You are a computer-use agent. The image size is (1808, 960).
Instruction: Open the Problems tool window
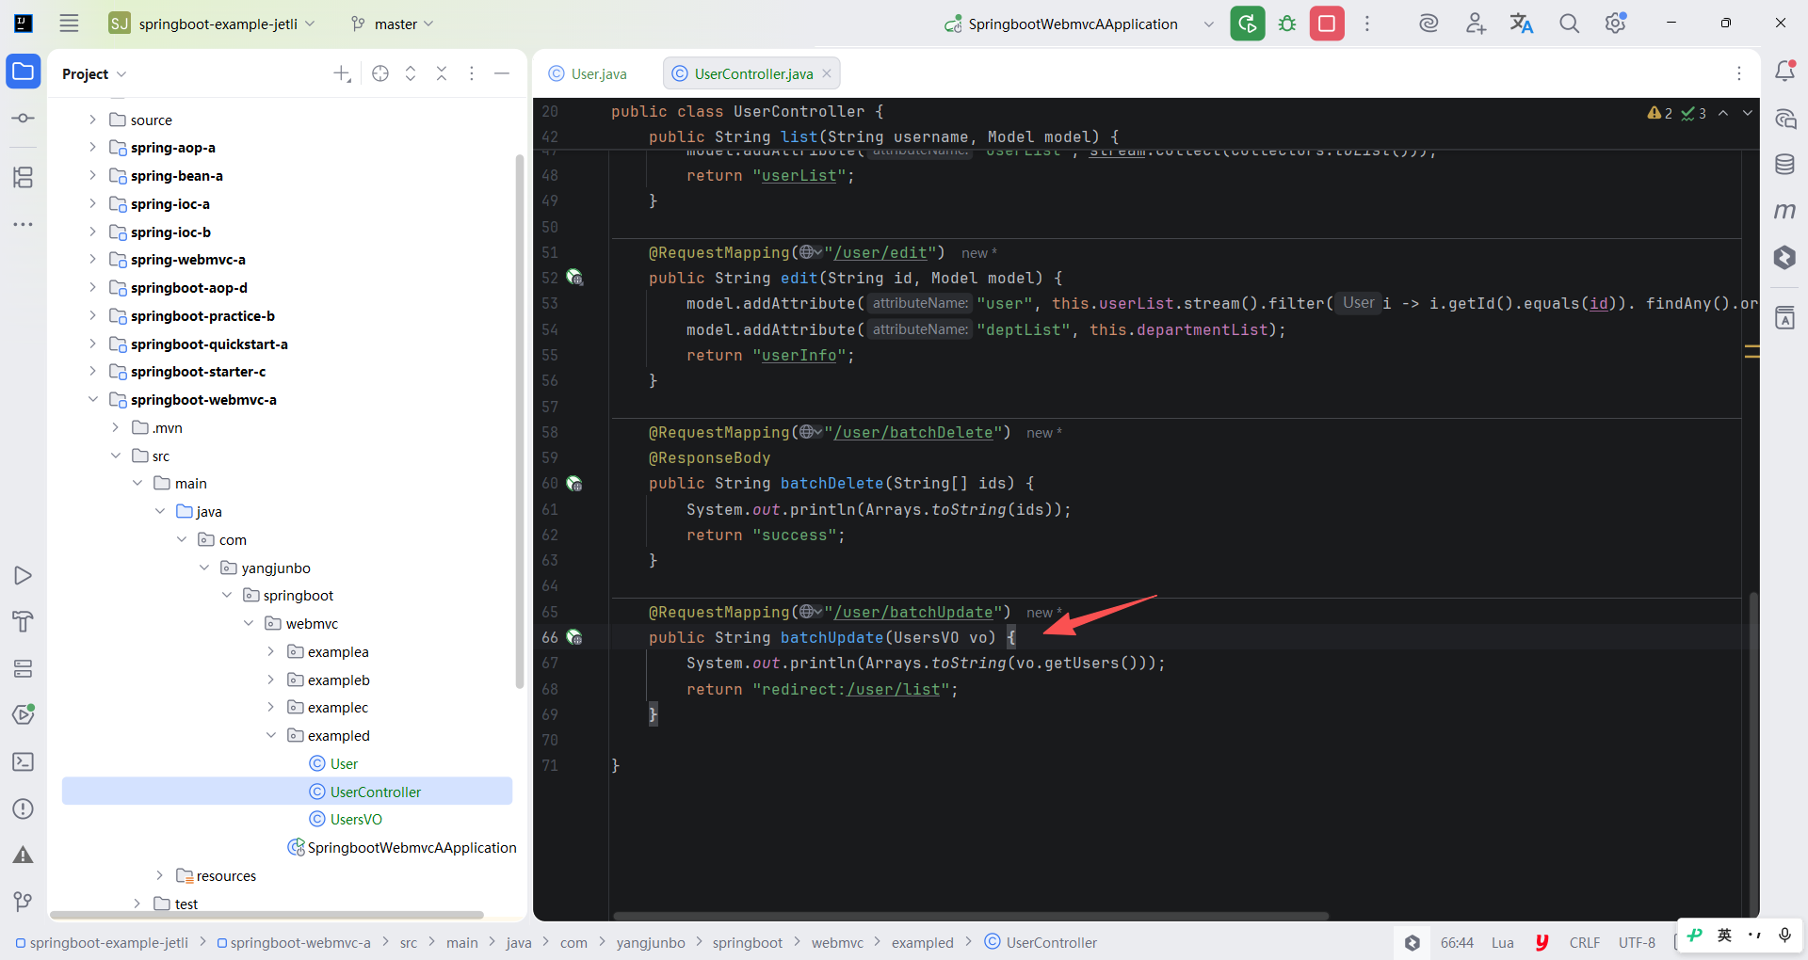(24, 808)
